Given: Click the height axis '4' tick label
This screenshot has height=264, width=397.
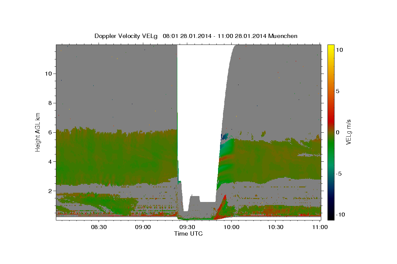Looking at the screenshot, I should click(x=50, y=161).
